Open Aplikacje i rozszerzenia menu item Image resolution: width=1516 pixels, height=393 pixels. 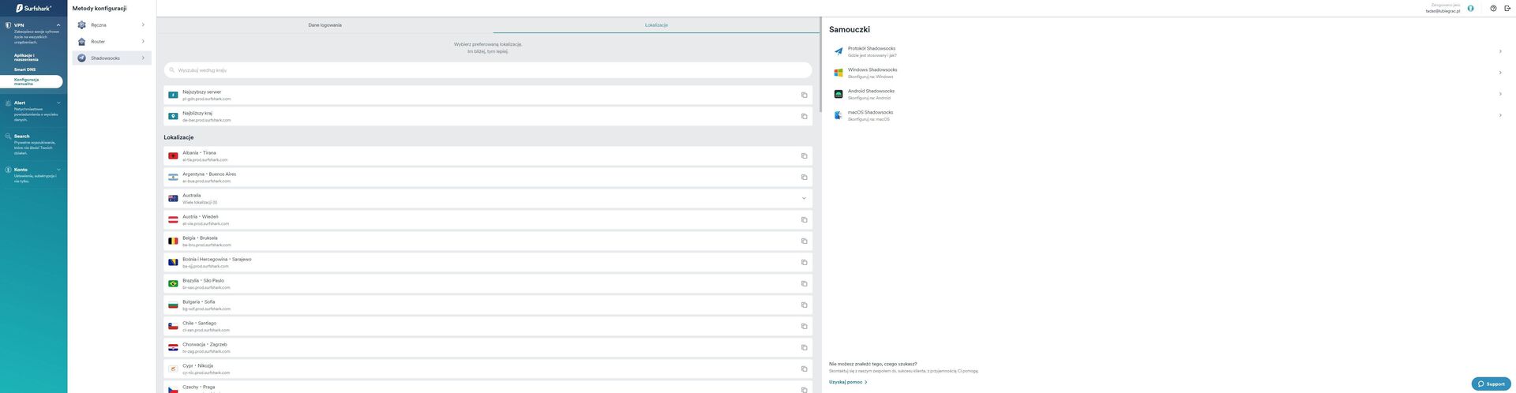point(26,58)
